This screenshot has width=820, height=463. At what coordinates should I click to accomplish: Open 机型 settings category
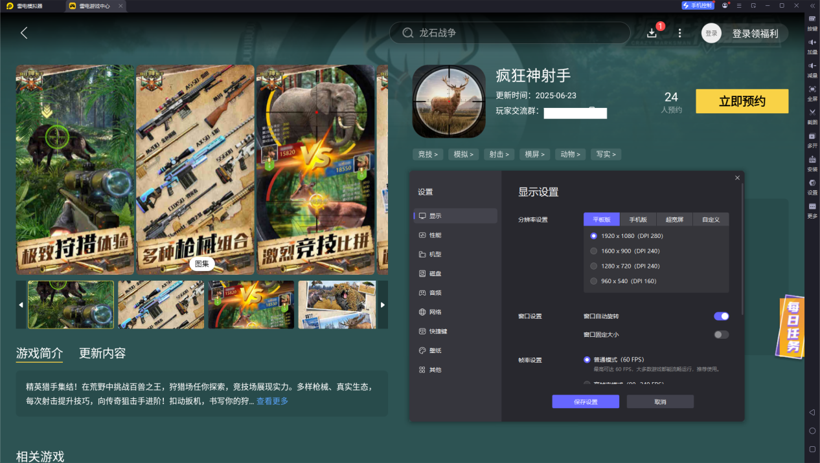(456, 254)
